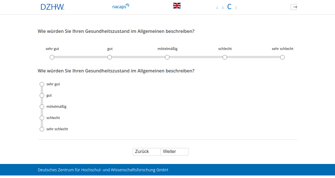
Task: Pick vertical list 'mittelmäßig' option
Action: coord(42,107)
